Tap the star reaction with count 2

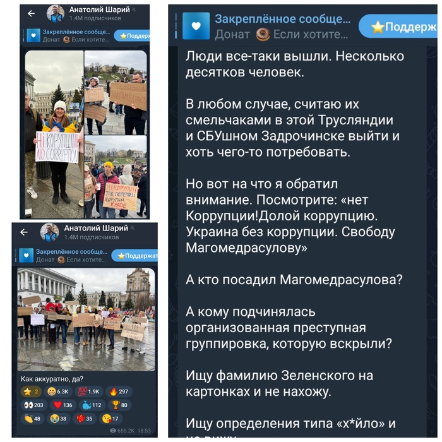32,391
